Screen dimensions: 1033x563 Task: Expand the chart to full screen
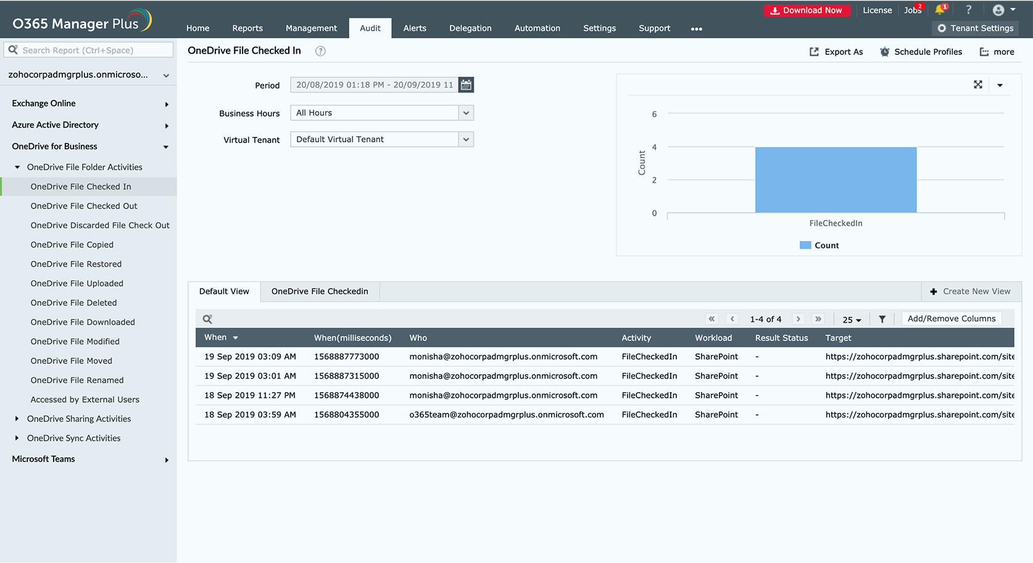click(x=978, y=85)
